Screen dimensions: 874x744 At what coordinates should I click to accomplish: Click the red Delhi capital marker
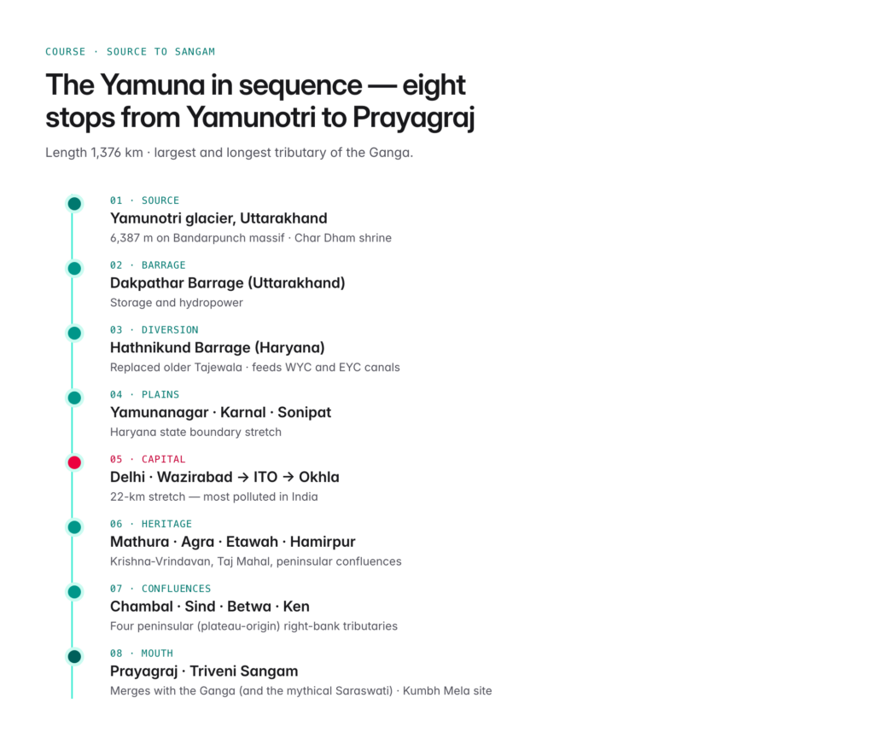(74, 462)
